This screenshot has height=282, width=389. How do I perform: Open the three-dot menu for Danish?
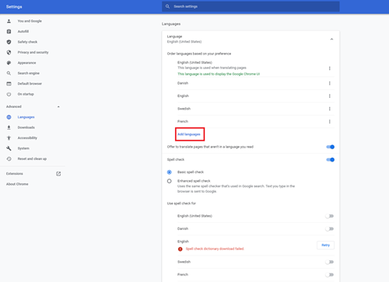pyautogui.click(x=330, y=83)
